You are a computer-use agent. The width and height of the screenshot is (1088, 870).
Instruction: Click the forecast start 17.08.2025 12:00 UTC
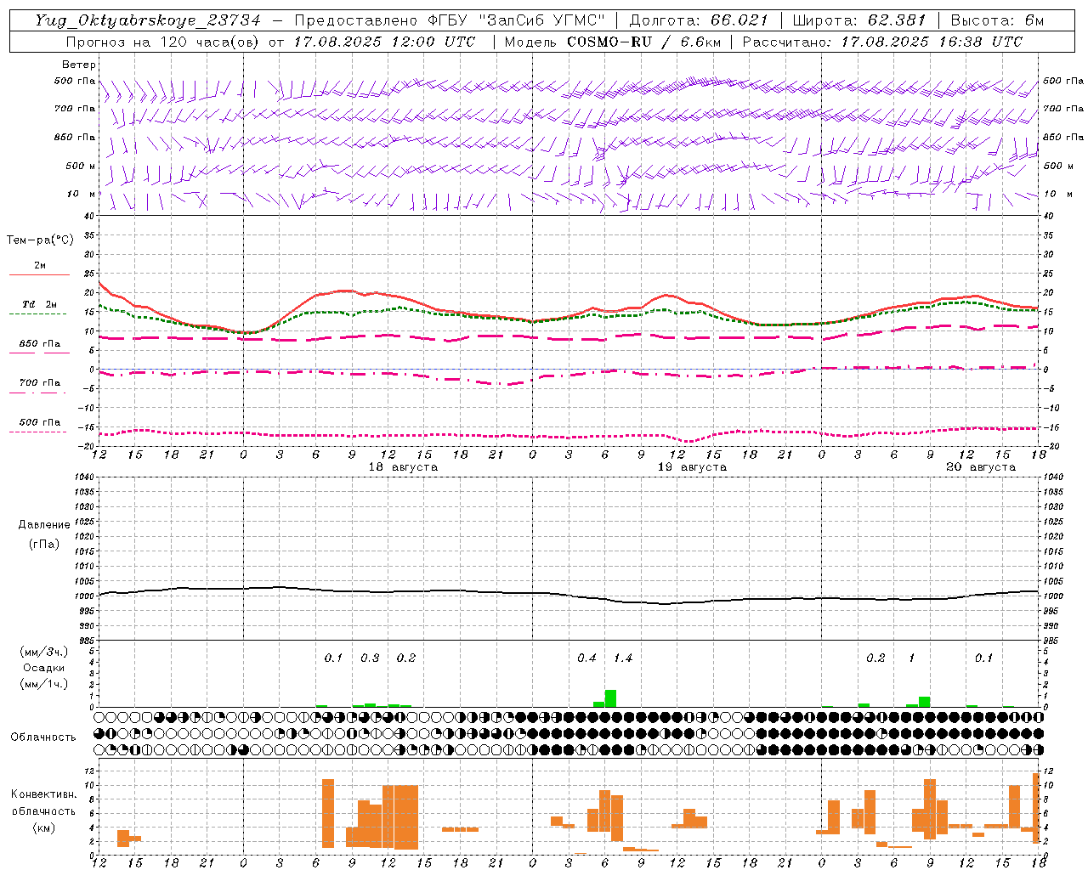click(x=385, y=42)
